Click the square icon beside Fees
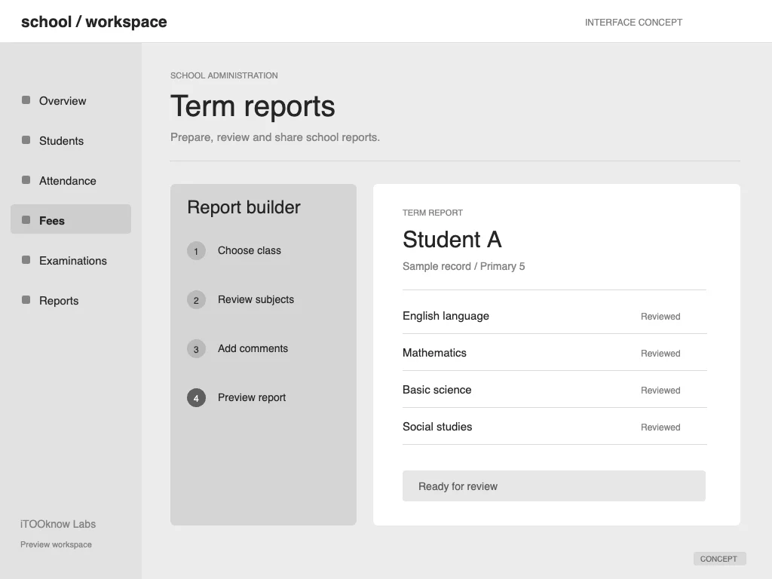 (26, 219)
